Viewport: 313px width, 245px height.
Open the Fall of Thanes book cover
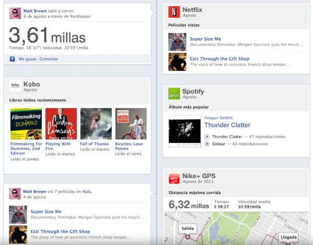coord(96,124)
